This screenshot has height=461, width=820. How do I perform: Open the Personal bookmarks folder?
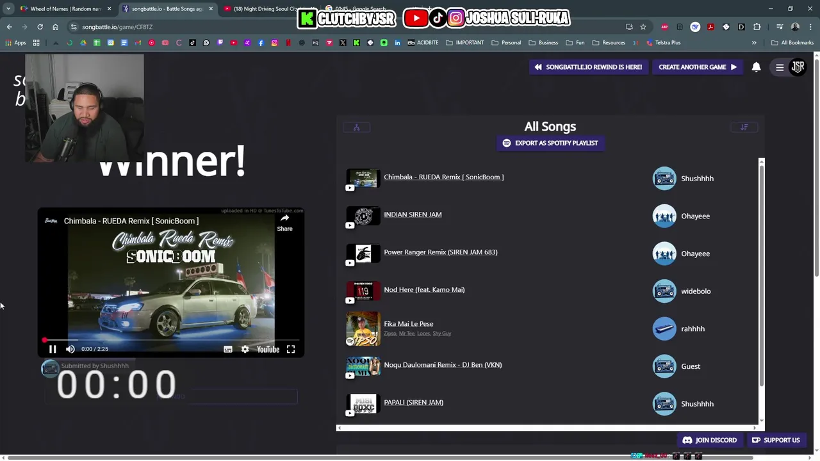tap(506, 42)
